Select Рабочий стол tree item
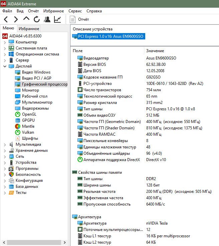The width and height of the screenshot is (219, 246). [x=35, y=96]
